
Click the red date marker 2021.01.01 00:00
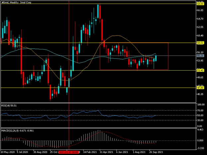click(69, 152)
